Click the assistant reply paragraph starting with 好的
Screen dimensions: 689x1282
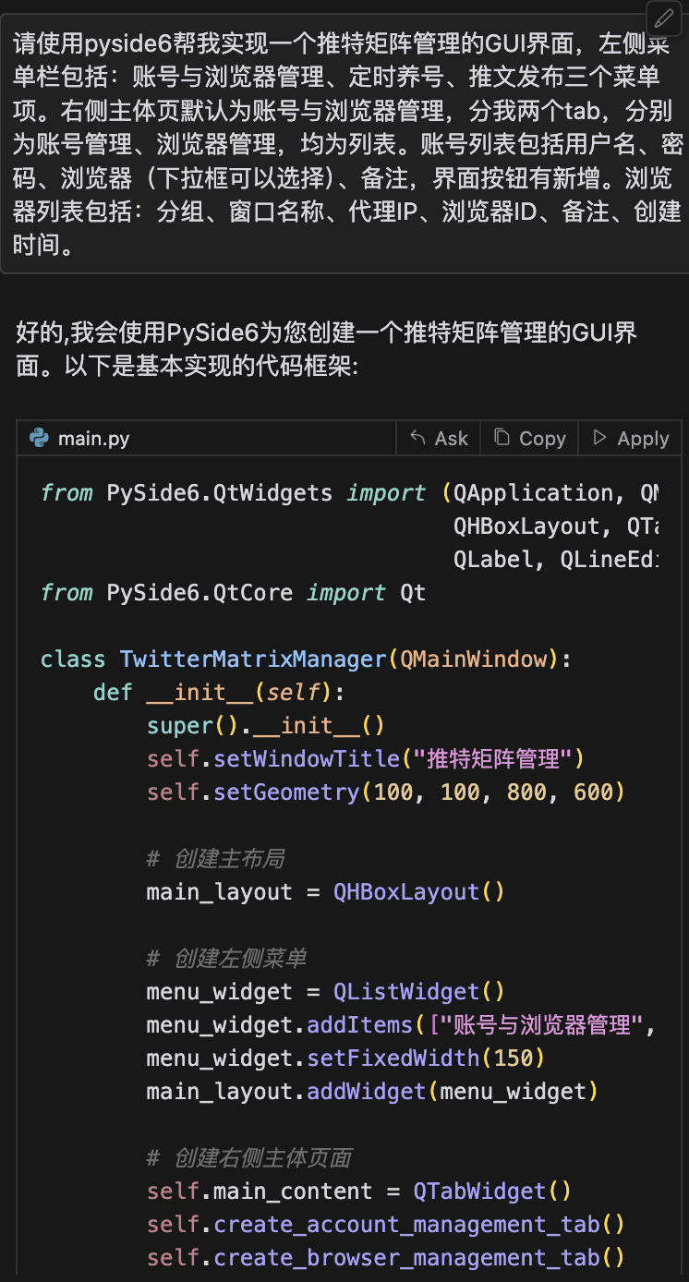coord(325,349)
